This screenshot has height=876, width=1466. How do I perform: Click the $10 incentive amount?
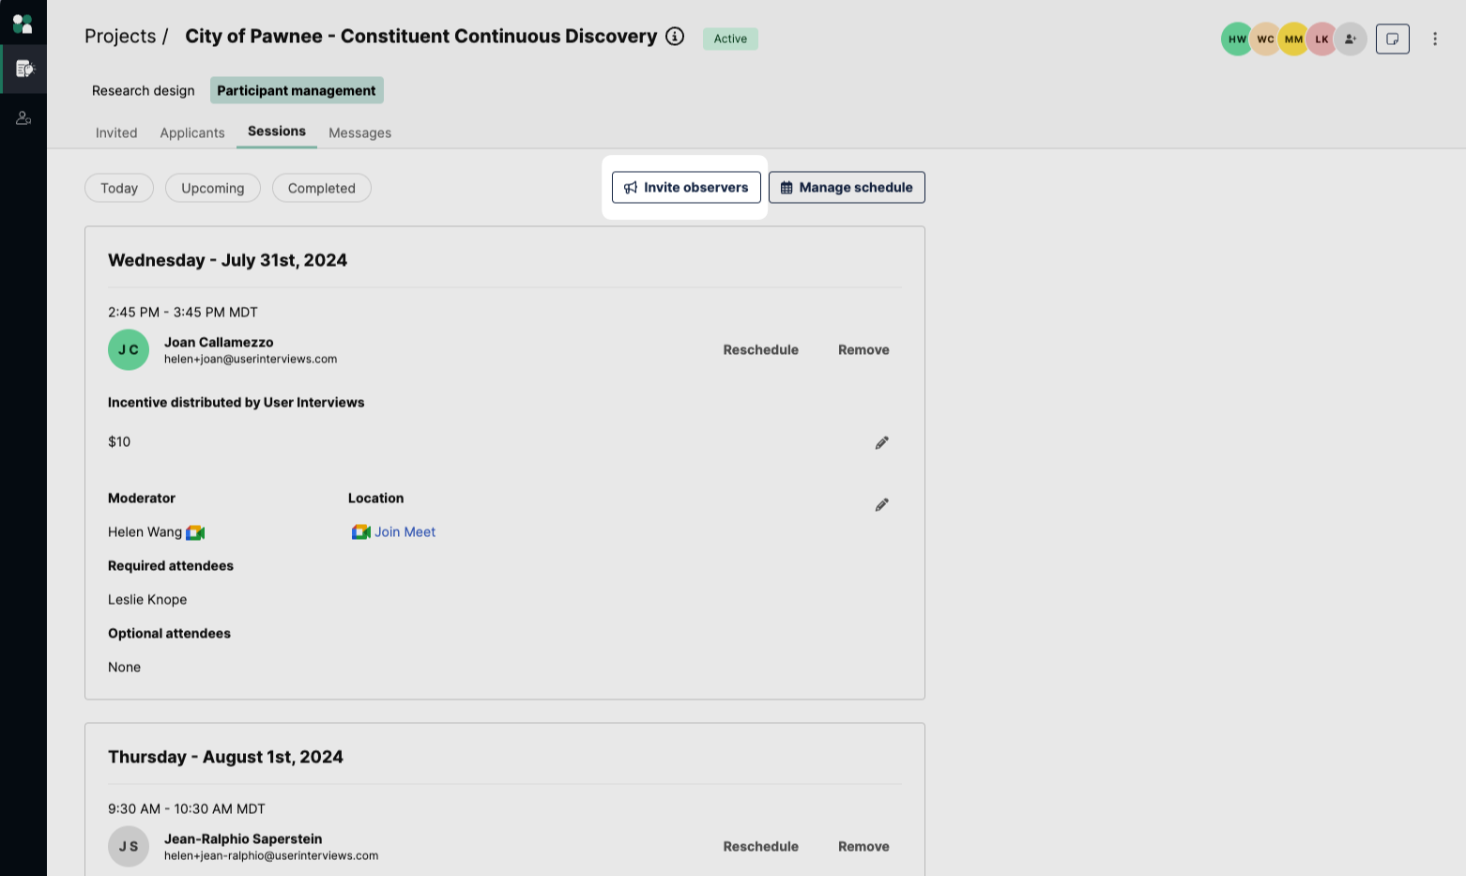(x=119, y=441)
